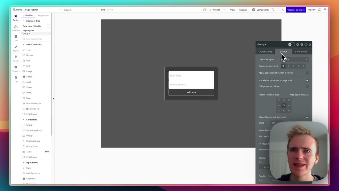Open the Arrange dropdown menu
Image resolution: width=339 pixels, height=191 pixels.
tap(244, 10)
